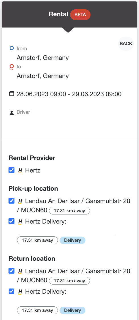
Task: Click Hertz logo of return Hertz Delivery
Action: [20, 292]
